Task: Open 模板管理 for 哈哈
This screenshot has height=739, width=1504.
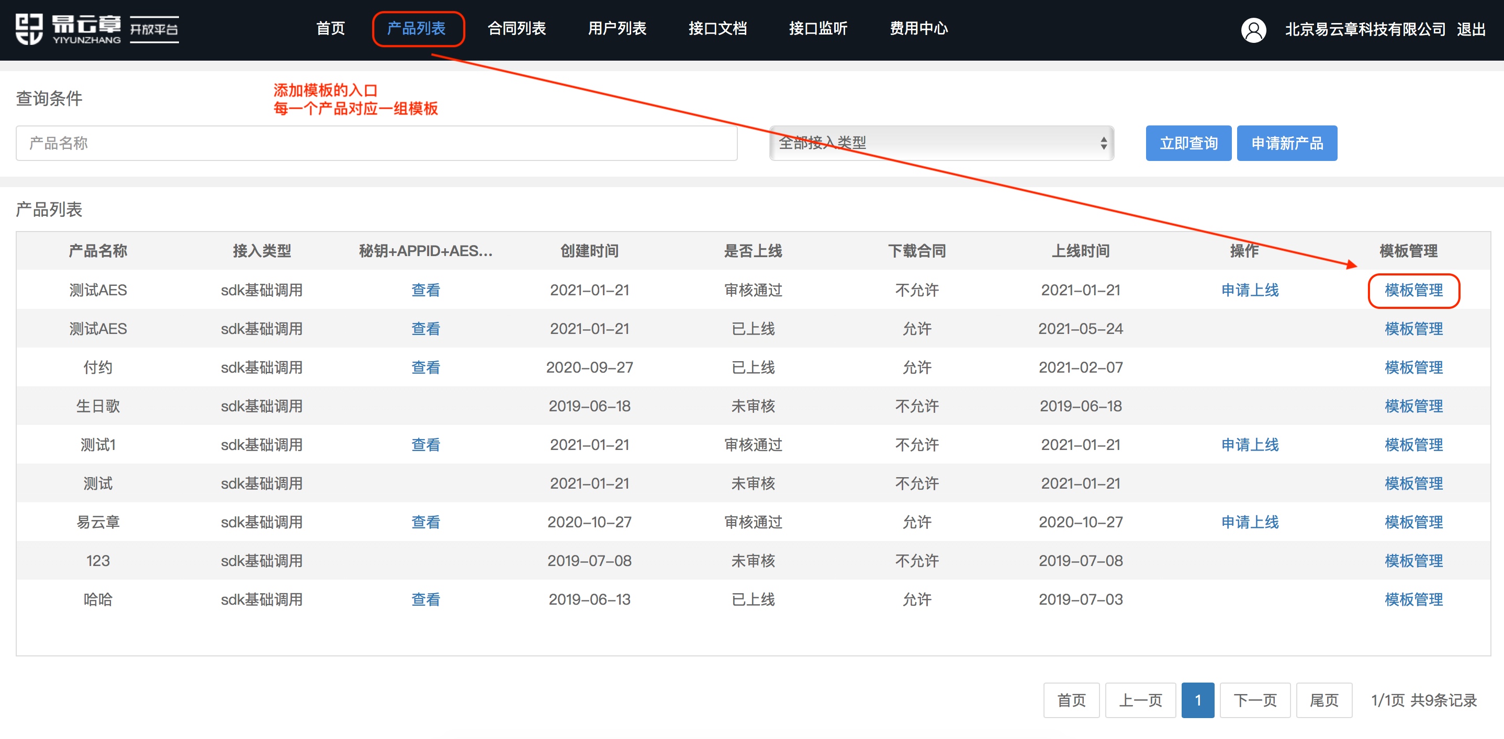Action: coord(1413,599)
